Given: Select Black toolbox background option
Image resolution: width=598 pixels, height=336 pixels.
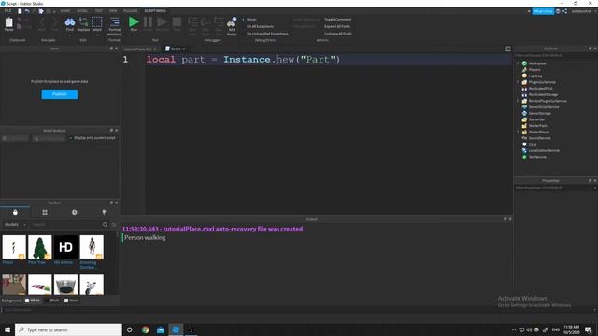Looking at the screenshot, I should pos(52,301).
